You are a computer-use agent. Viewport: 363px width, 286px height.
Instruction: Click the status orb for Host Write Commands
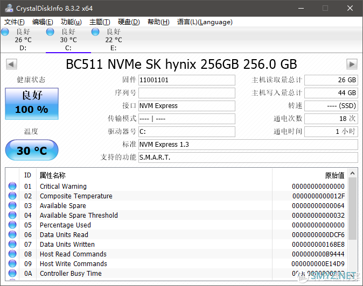tap(12, 263)
